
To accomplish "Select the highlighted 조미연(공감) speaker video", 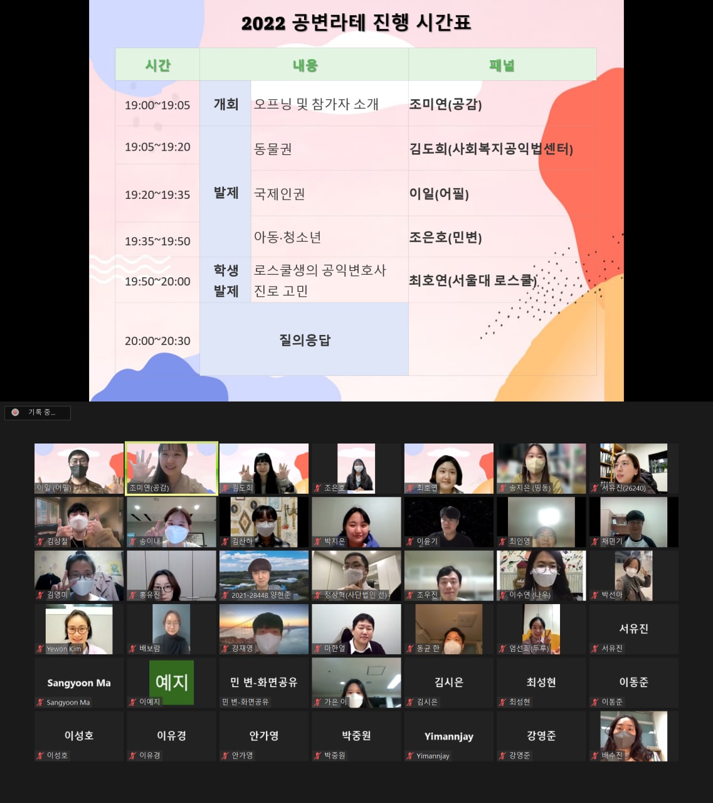I will (x=171, y=468).
